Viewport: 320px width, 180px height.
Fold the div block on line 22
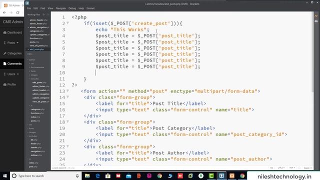point(68,146)
